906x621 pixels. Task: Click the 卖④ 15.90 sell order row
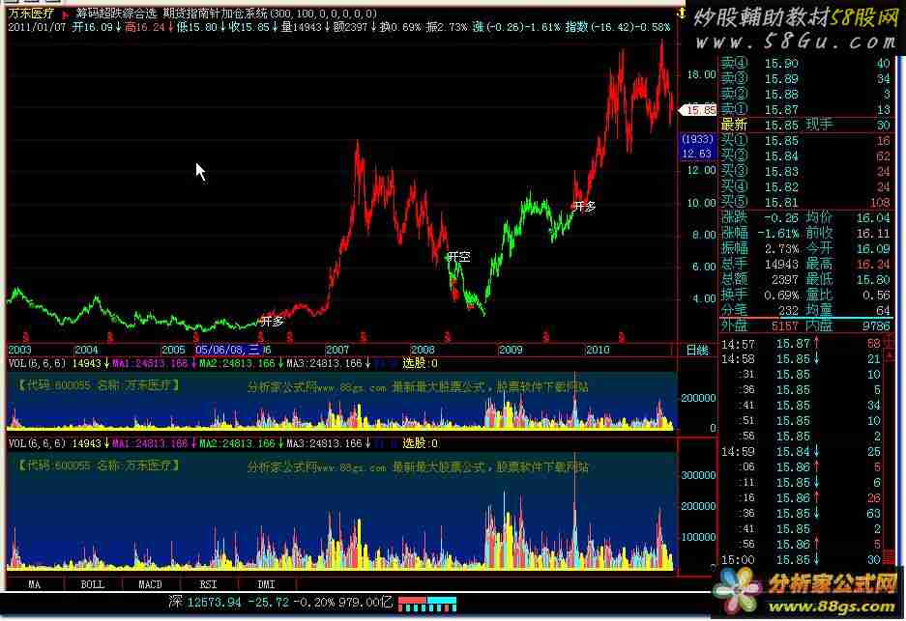tap(805, 64)
